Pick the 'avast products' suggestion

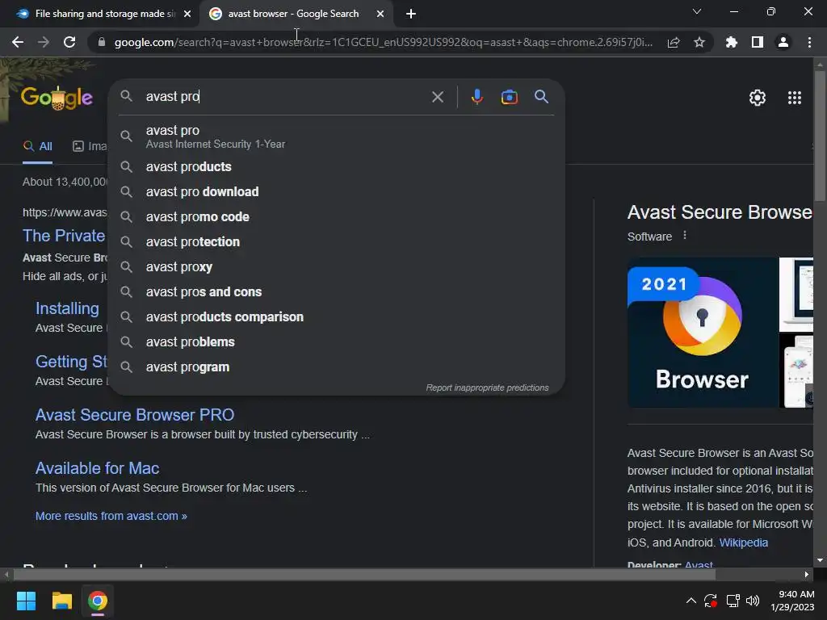point(336,166)
